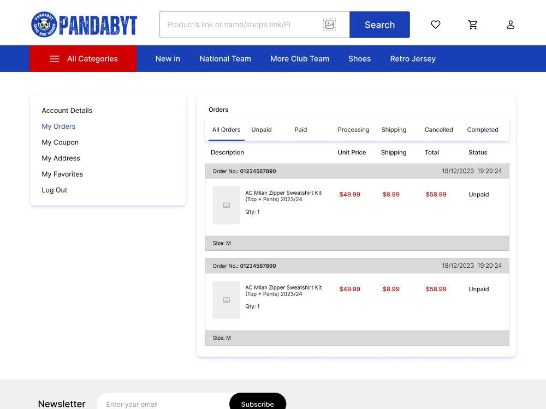The width and height of the screenshot is (546, 409).
Task: Switch to Paid orders tab
Action: pyautogui.click(x=300, y=130)
